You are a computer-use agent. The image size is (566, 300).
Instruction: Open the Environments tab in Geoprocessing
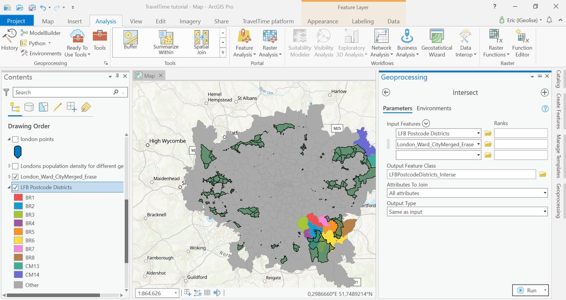coord(434,108)
